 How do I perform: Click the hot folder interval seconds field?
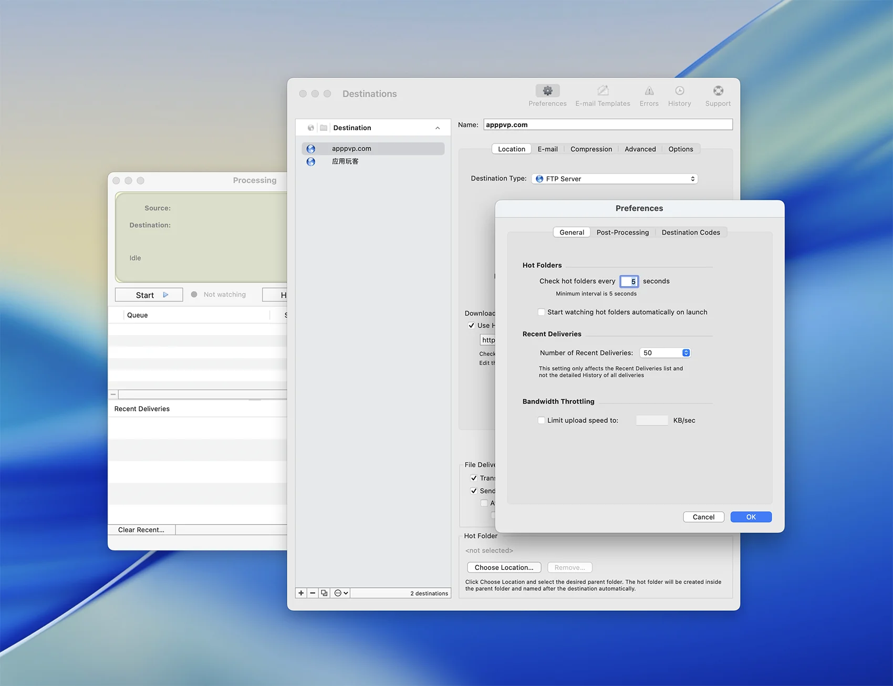point(629,282)
